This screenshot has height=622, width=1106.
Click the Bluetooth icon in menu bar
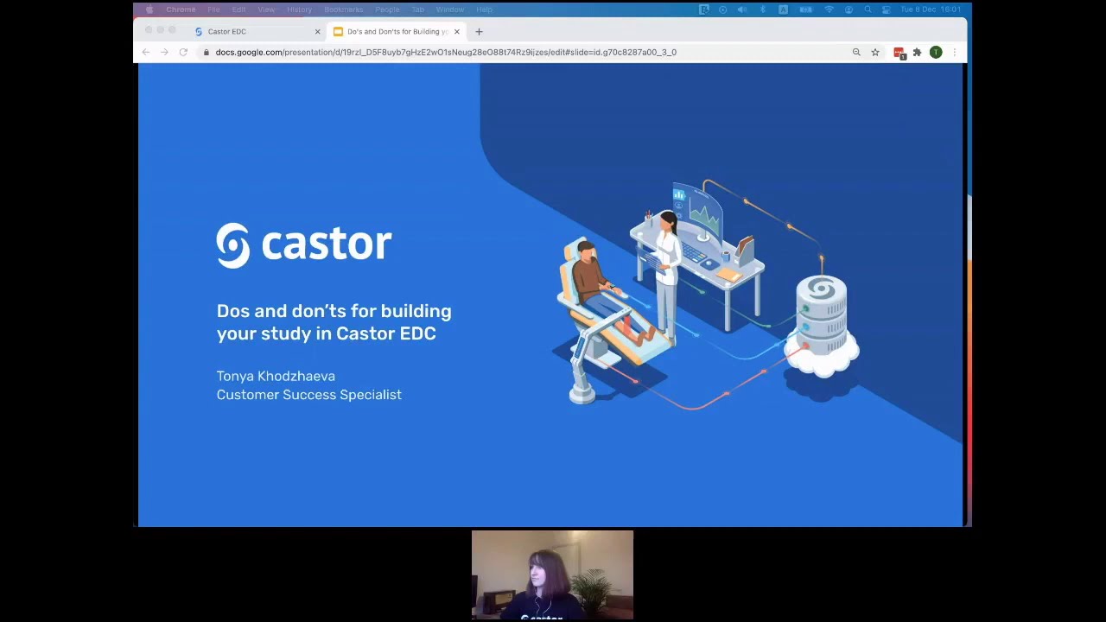click(762, 10)
